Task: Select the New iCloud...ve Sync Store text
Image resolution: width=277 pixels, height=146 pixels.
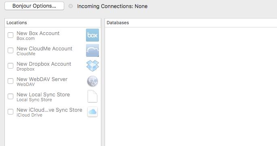Action: pos(49,110)
